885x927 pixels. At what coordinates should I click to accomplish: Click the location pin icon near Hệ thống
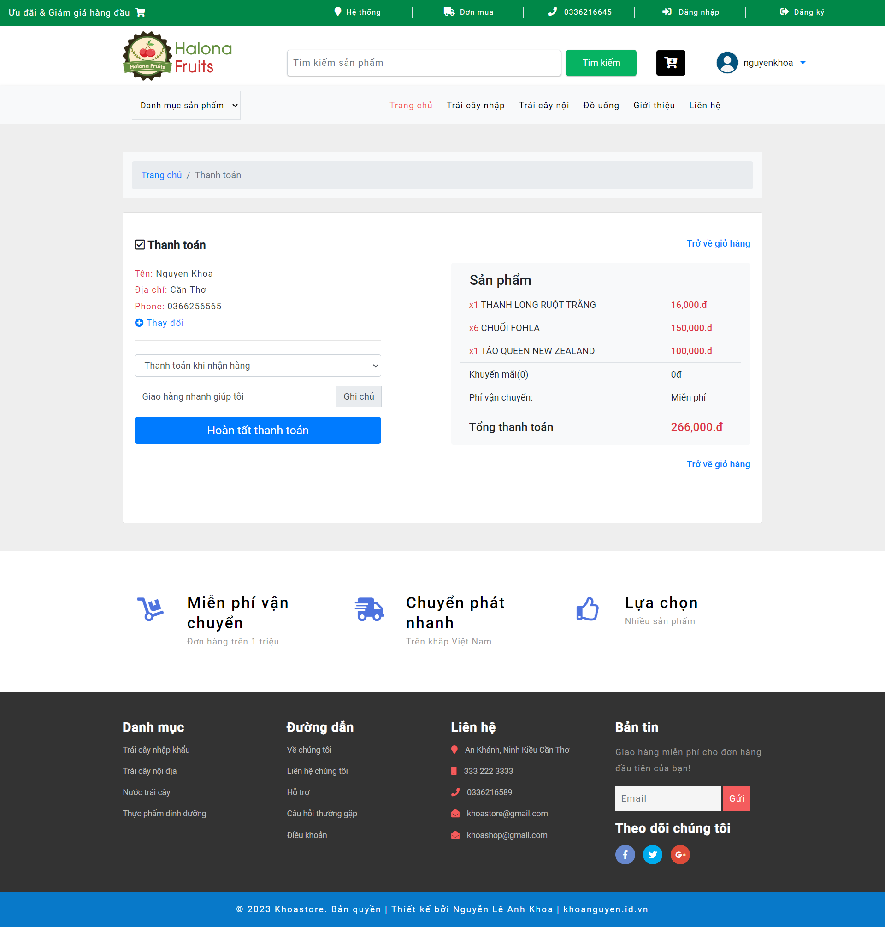click(x=338, y=12)
